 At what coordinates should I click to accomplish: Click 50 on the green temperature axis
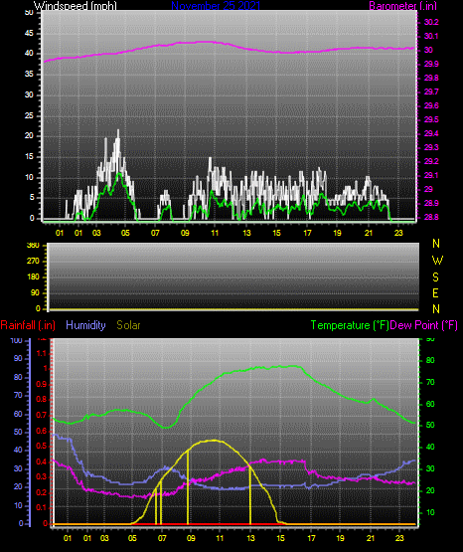(x=430, y=426)
